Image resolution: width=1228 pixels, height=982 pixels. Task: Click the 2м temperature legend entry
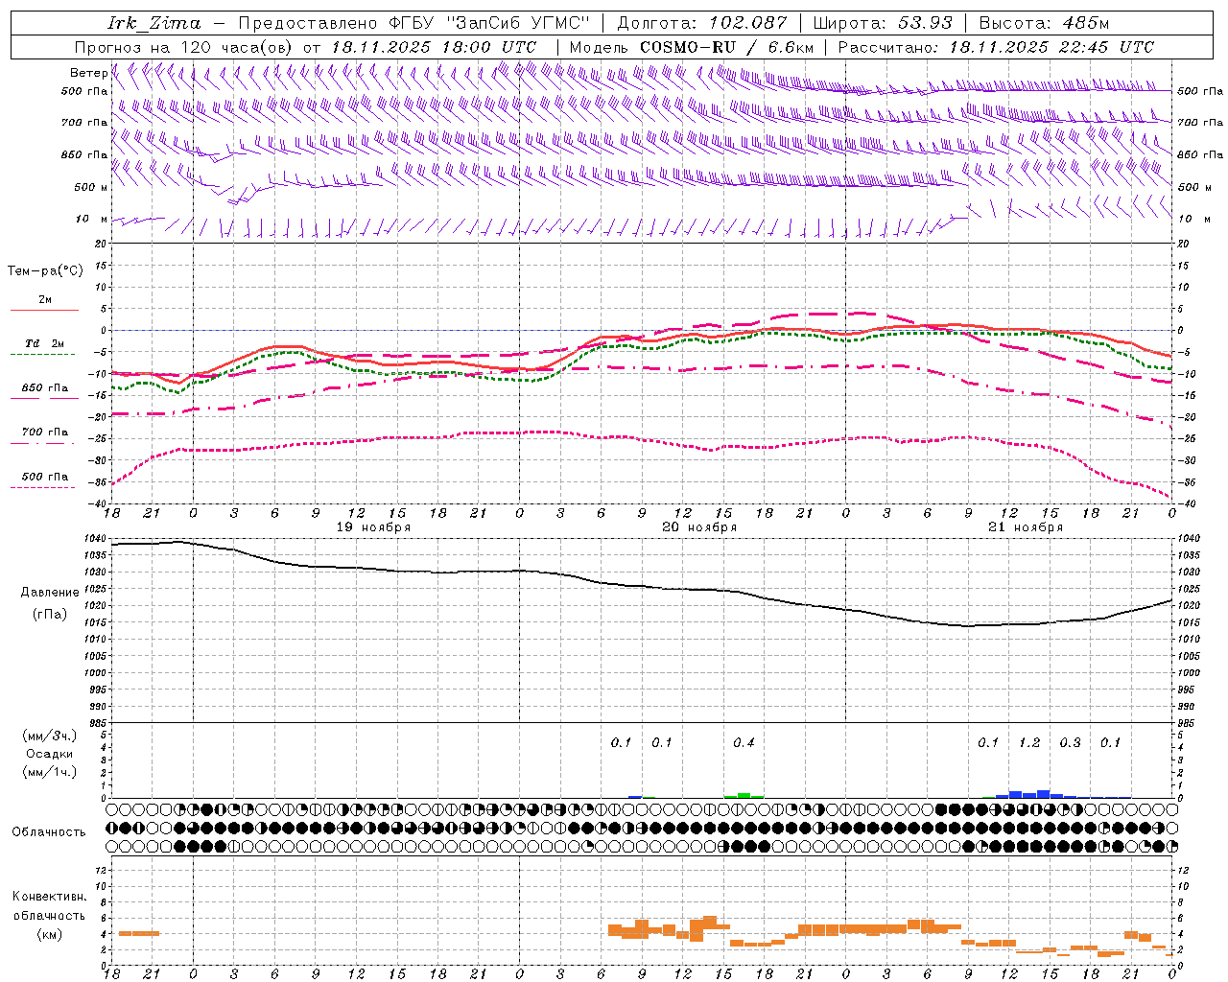tap(45, 300)
